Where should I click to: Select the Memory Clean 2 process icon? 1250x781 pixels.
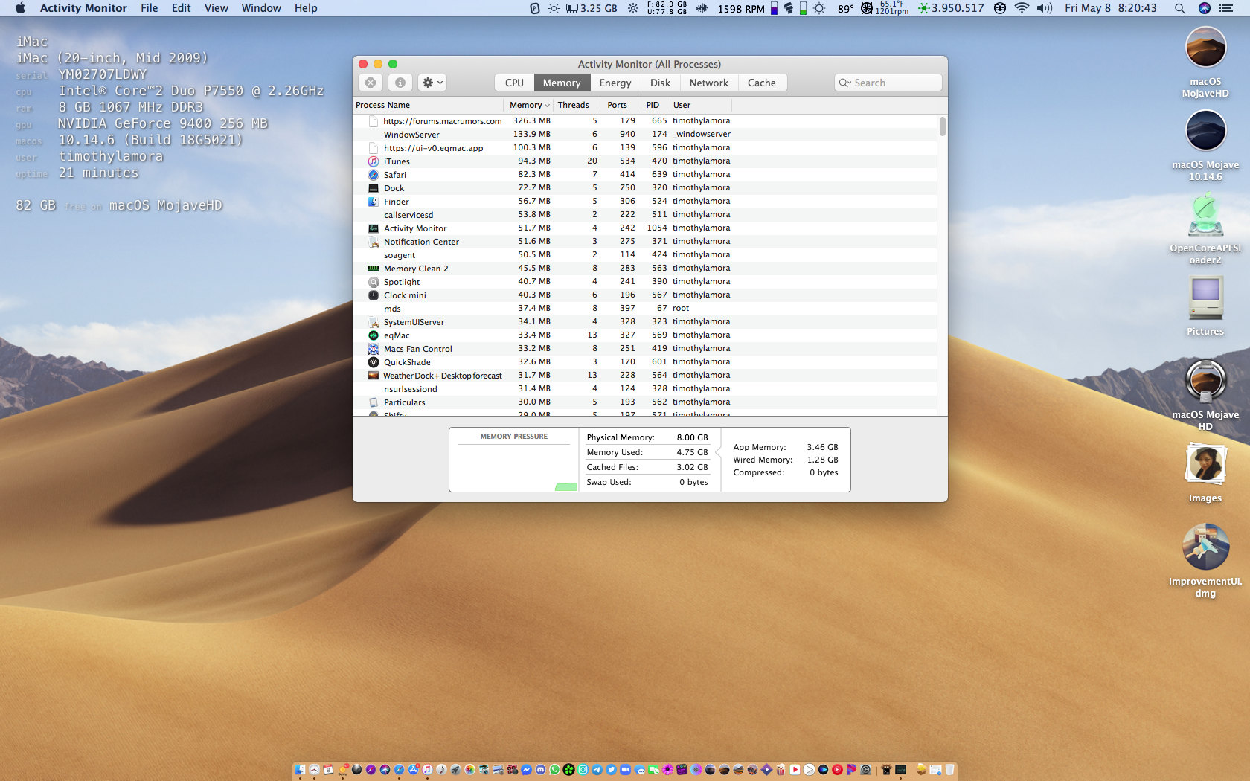tap(374, 269)
